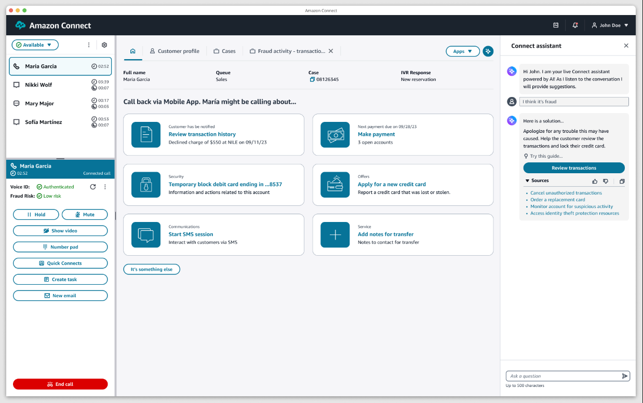Change the Available status dropdown

click(35, 45)
